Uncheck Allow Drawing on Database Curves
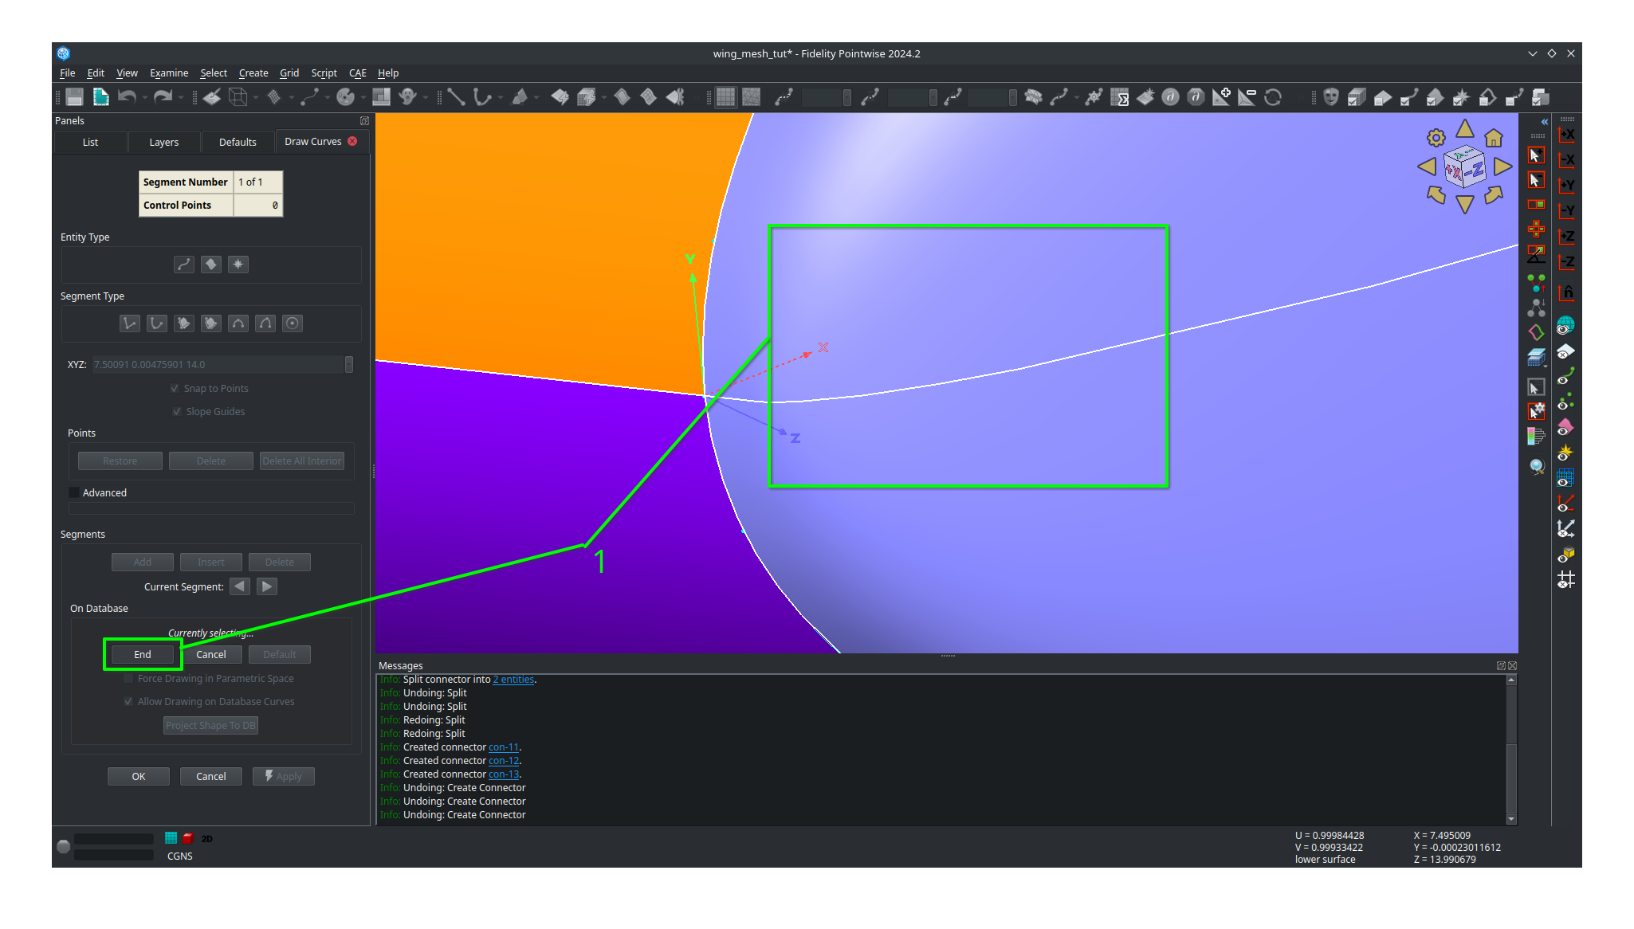 (x=128, y=701)
